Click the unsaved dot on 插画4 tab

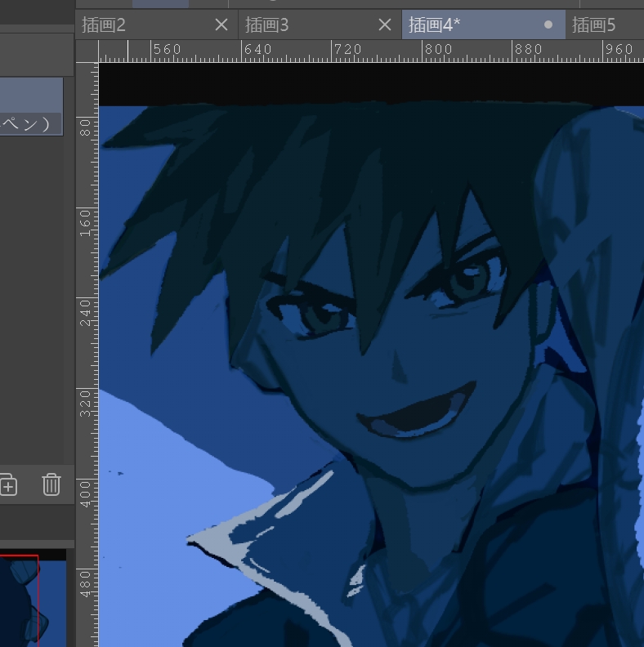coord(548,25)
